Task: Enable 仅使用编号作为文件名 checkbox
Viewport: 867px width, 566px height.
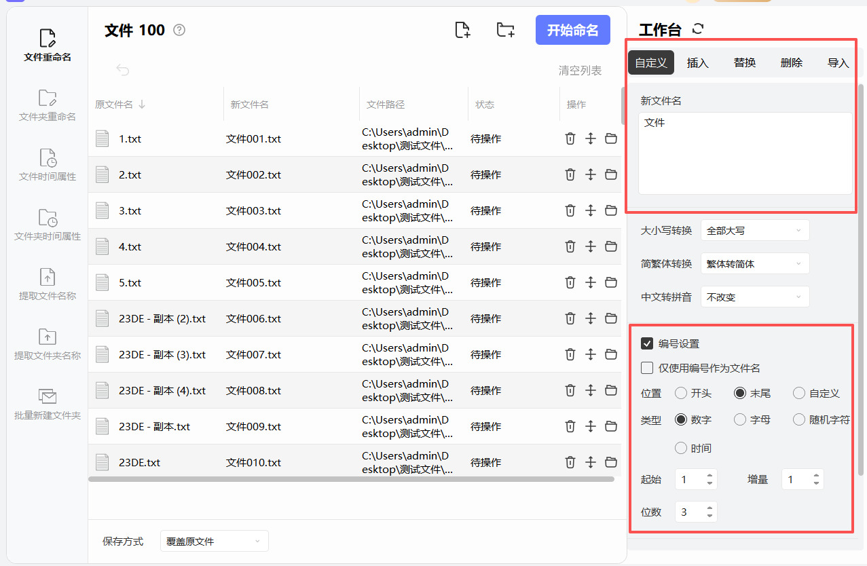Action: click(647, 368)
